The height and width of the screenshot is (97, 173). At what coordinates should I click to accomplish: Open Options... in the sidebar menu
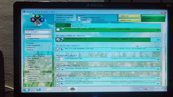[x=30, y=50]
